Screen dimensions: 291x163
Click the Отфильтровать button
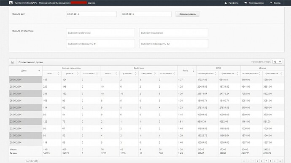coord(187,14)
